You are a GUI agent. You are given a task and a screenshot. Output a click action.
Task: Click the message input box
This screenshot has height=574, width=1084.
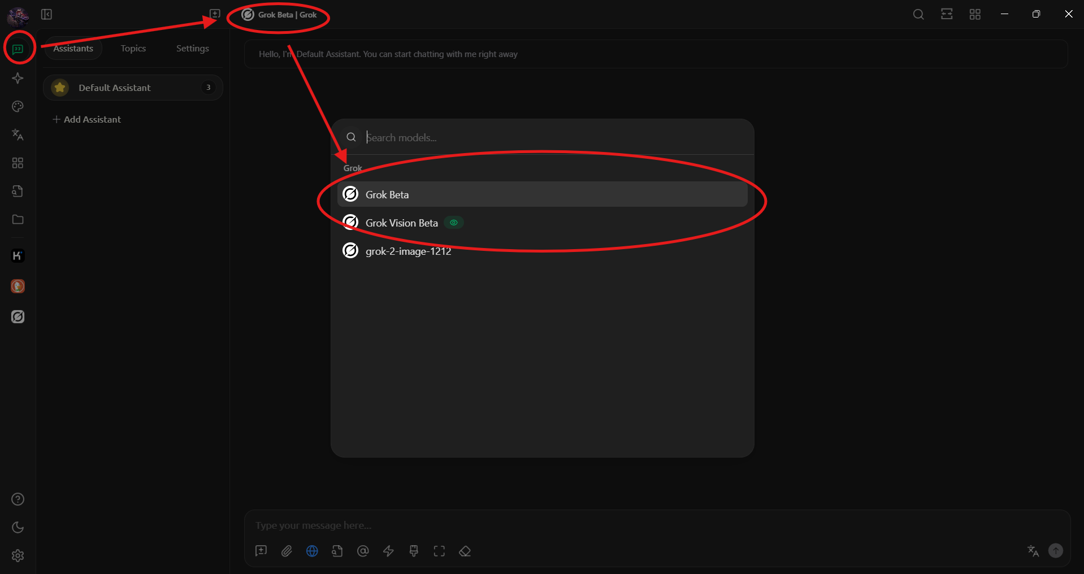point(657,525)
